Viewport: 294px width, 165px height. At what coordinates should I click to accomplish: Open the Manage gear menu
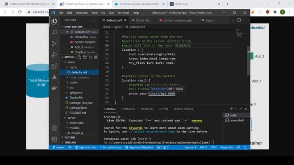pyautogui.click(x=54, y=139)
